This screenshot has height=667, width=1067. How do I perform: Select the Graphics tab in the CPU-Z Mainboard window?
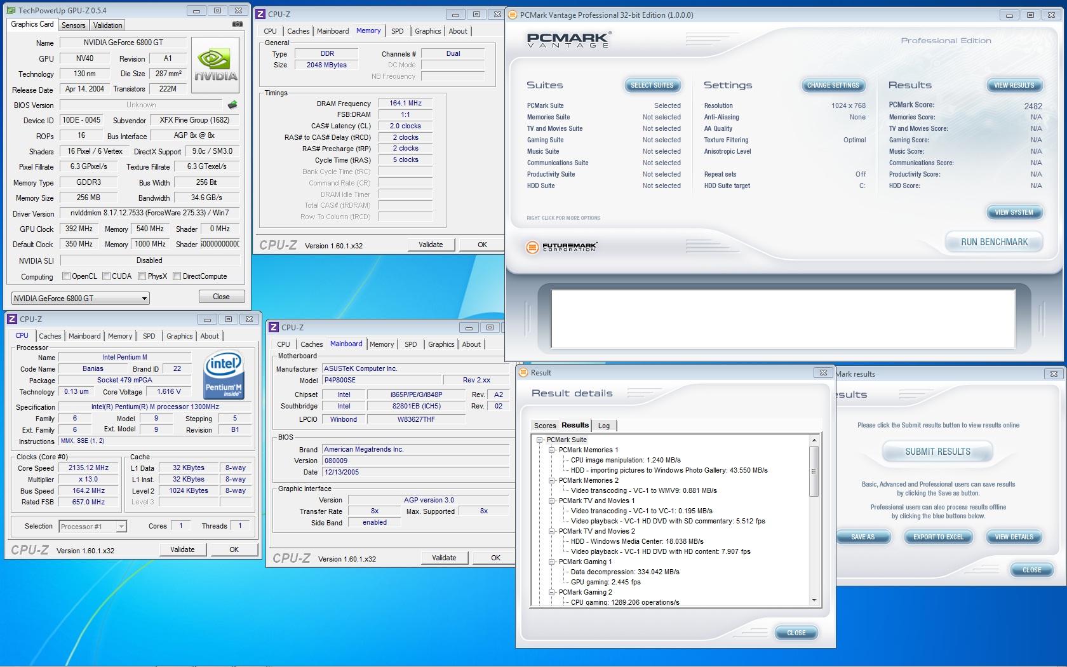point(441,344)
